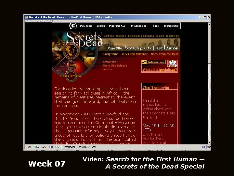Image resolution: width=234 pixels, height=176 pixels.
Task: Click the 'For decades paleontologists' paragraph
Action: click(x=95, y=97)
